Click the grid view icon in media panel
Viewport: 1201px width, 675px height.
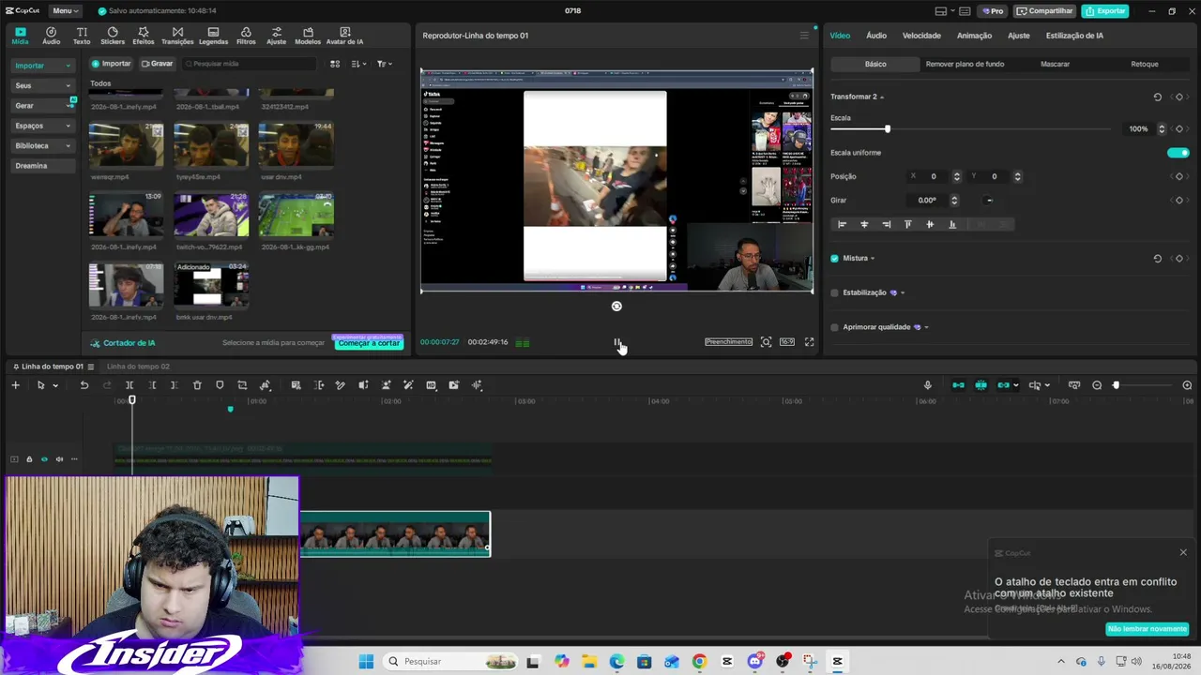pos(335,64)
